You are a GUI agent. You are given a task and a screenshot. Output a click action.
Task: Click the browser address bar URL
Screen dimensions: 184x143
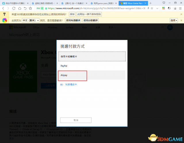(97, 8)
